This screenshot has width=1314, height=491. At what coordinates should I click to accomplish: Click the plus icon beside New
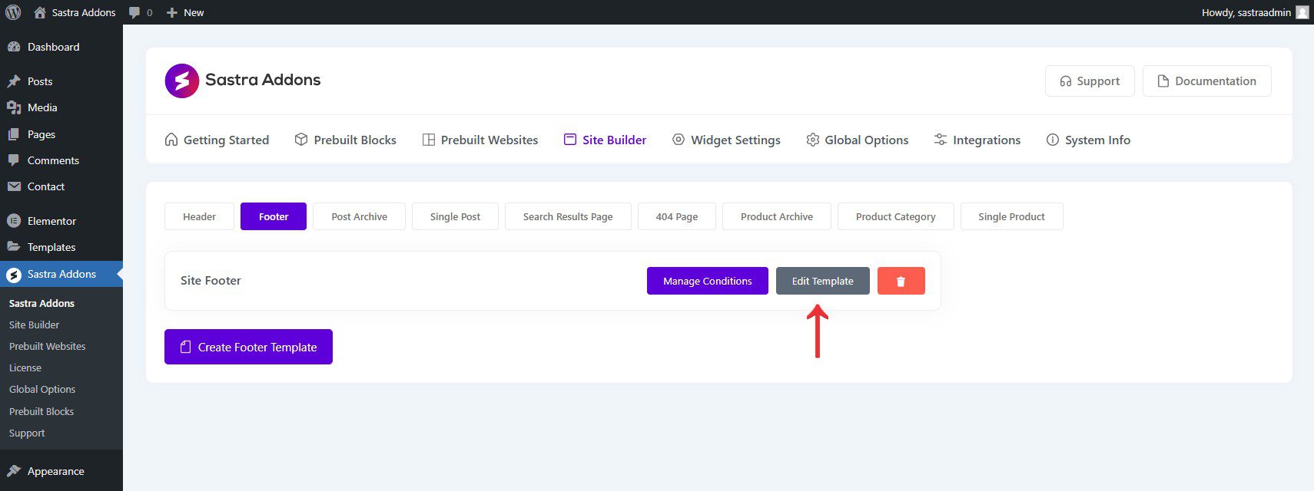172,12
